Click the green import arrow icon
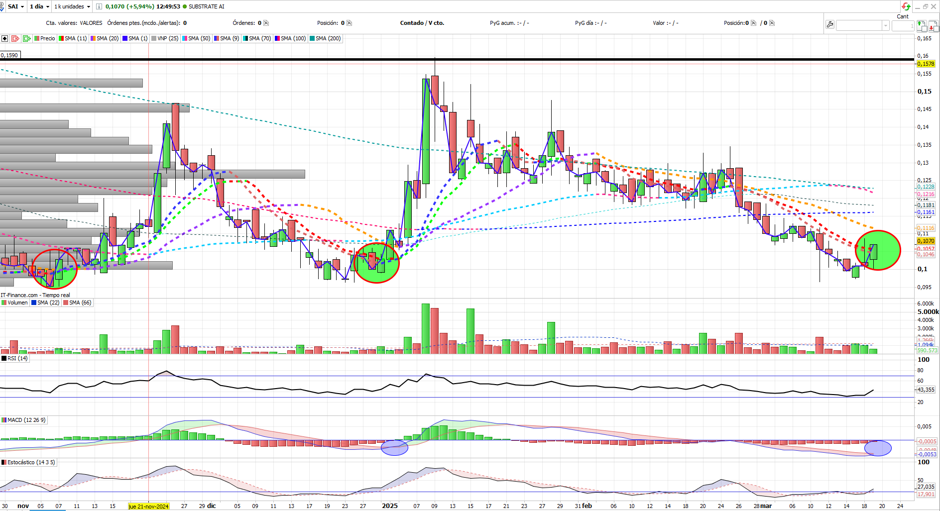The height and width of the screenshot is (511, 940). pyautogui.click(x=27, y=38)
